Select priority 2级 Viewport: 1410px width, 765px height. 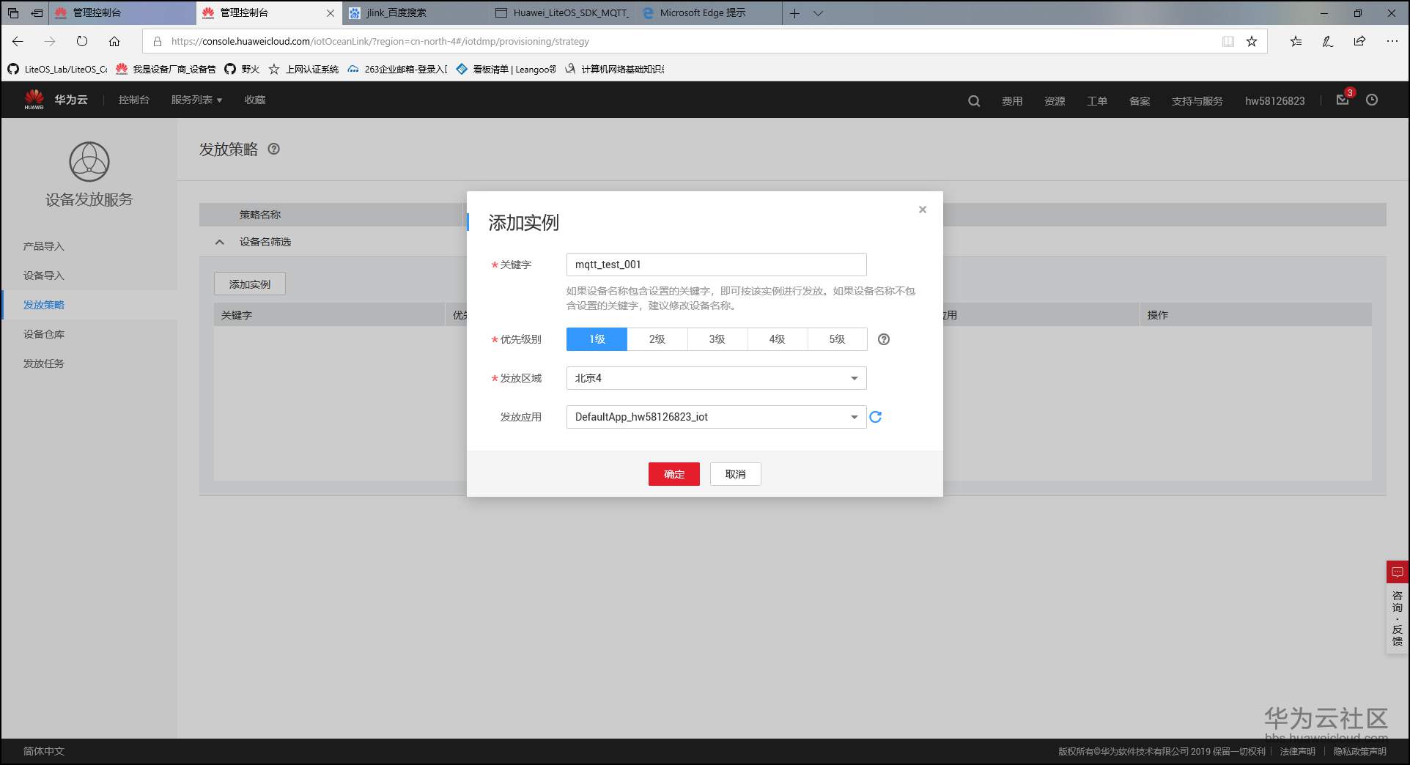pos(657,339)
